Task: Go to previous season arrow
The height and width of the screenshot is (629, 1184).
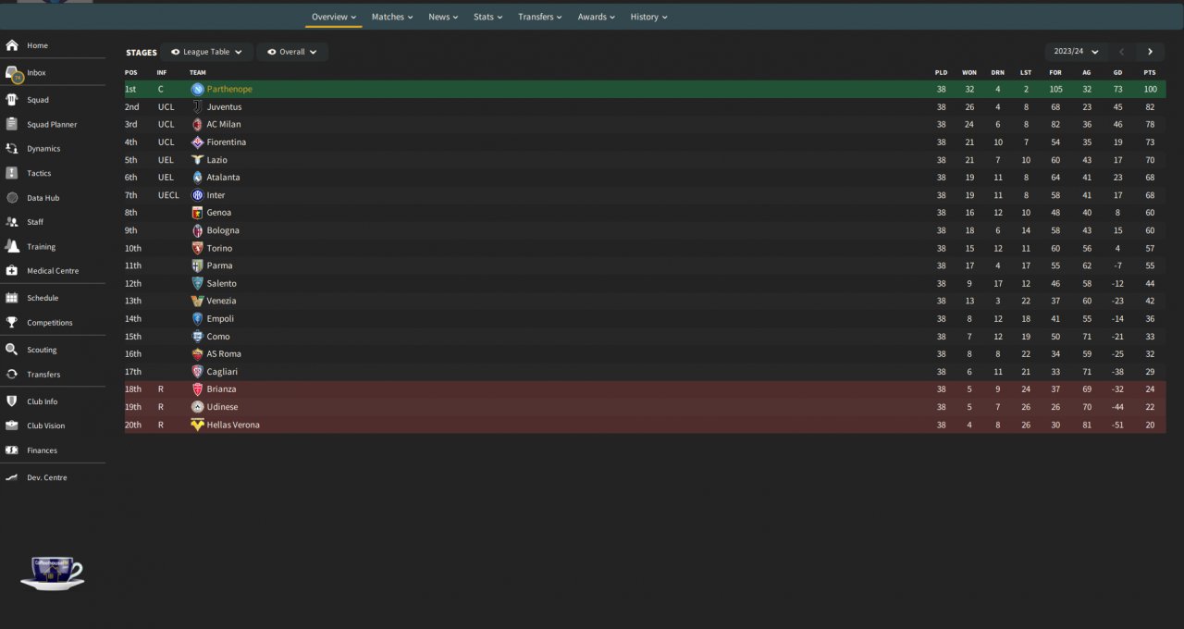Action: pos(1122,52)
